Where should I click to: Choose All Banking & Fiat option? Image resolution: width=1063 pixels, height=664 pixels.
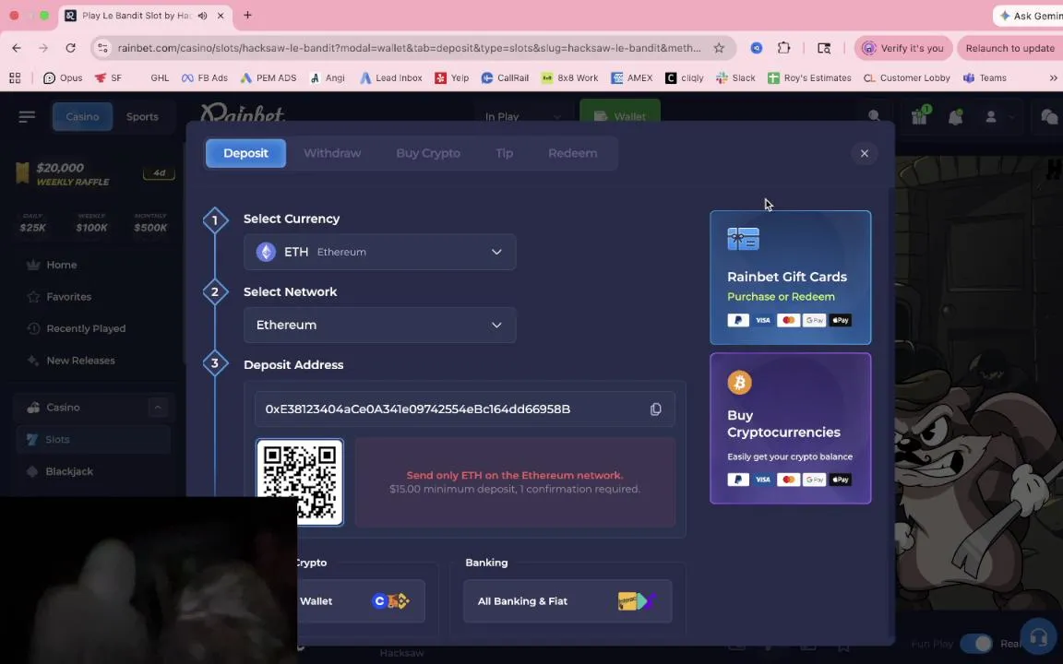point(567,601)
